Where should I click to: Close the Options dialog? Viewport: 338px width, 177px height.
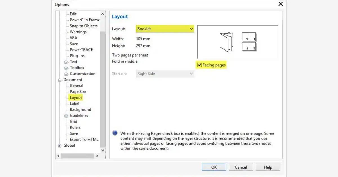coord(281,4)
